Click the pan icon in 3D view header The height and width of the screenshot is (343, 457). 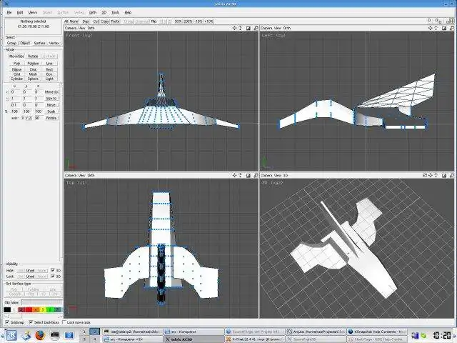431,175
